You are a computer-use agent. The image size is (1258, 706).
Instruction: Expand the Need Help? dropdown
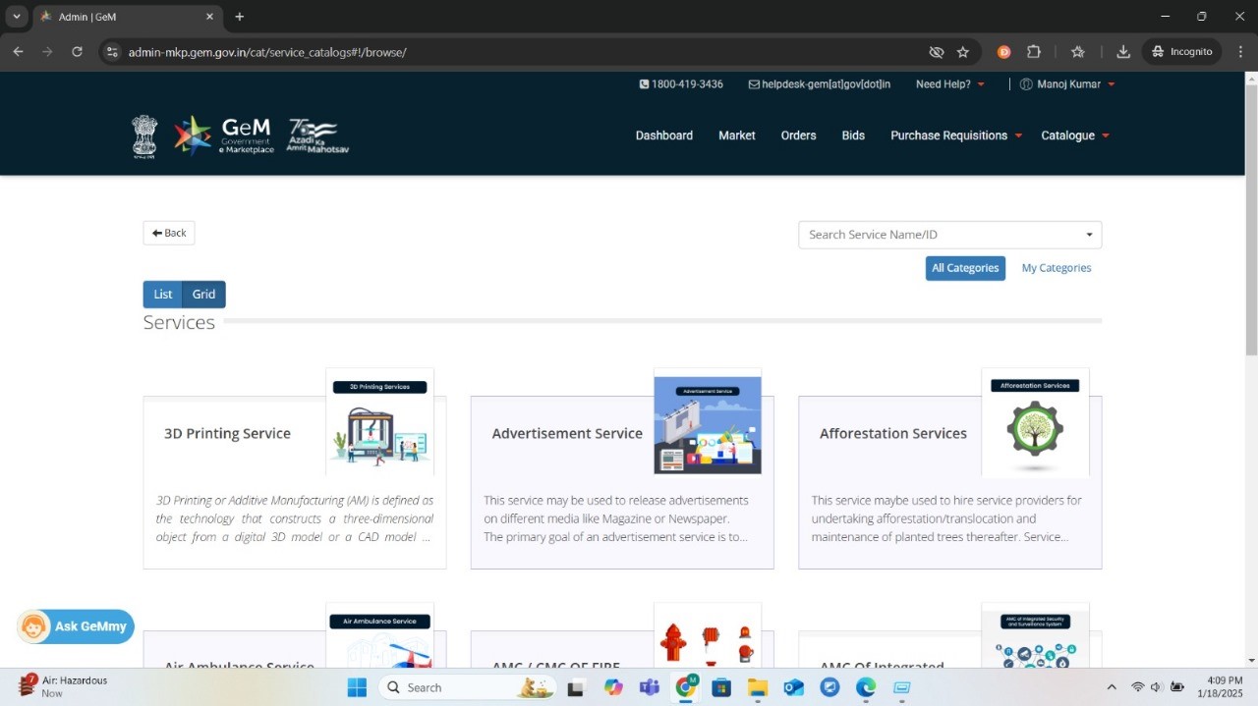pyautogui.click(x=950, y=84)
